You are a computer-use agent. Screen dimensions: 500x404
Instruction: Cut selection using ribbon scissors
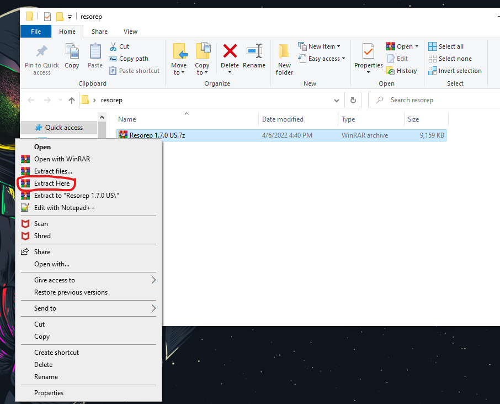(120, 46)
